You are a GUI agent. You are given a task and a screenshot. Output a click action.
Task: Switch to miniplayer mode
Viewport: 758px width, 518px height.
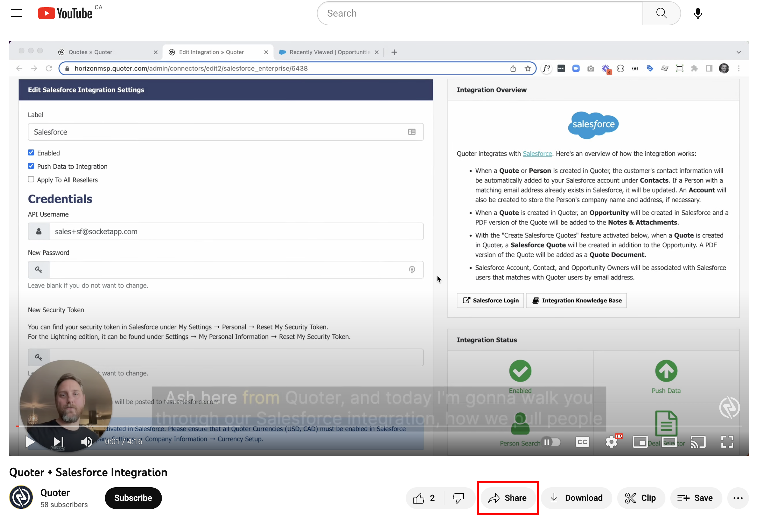point(640,442)
